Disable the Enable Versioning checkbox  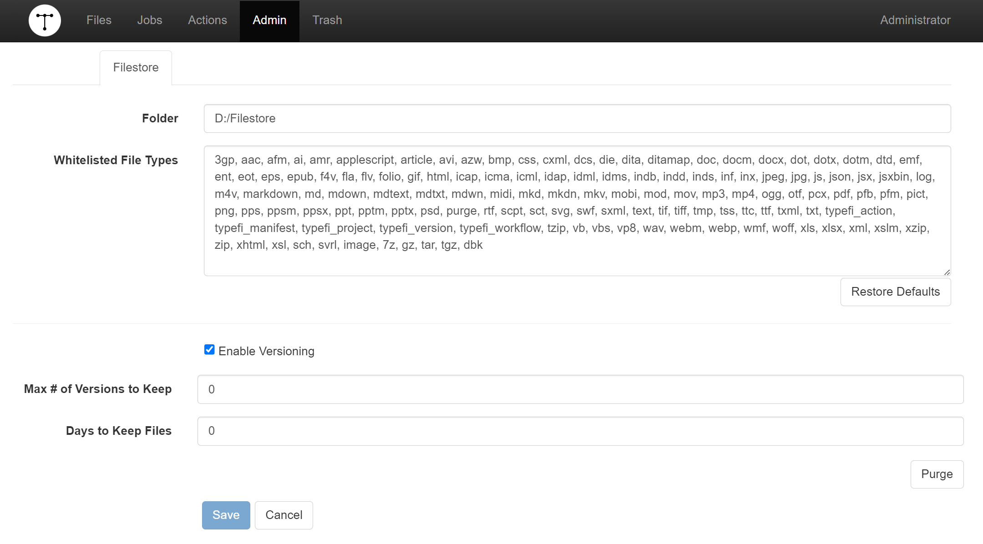[x=209, y=350]
